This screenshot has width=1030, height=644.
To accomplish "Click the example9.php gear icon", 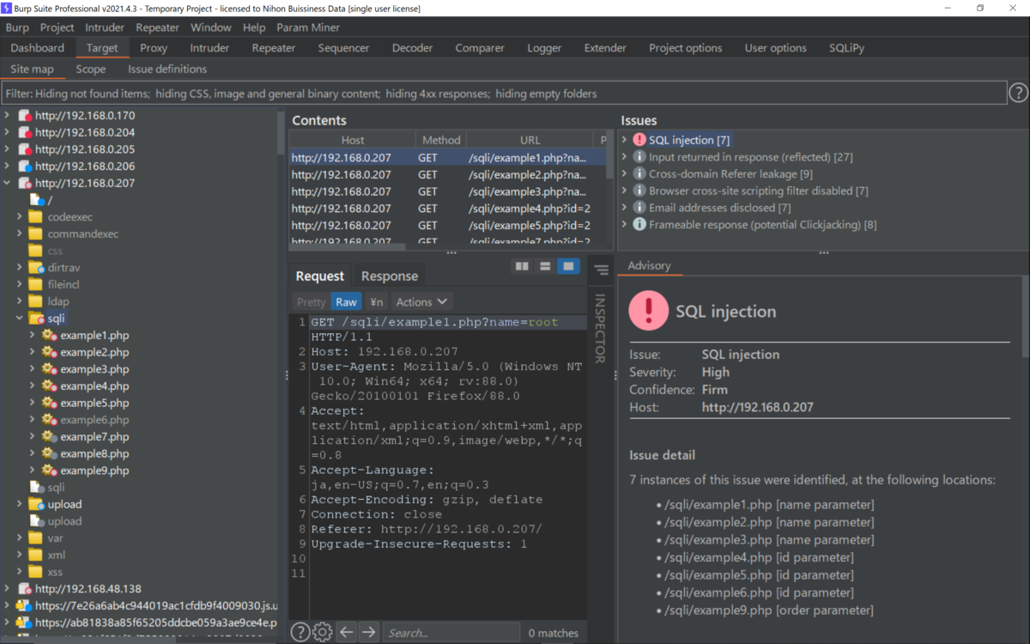I will click(50, 471).
